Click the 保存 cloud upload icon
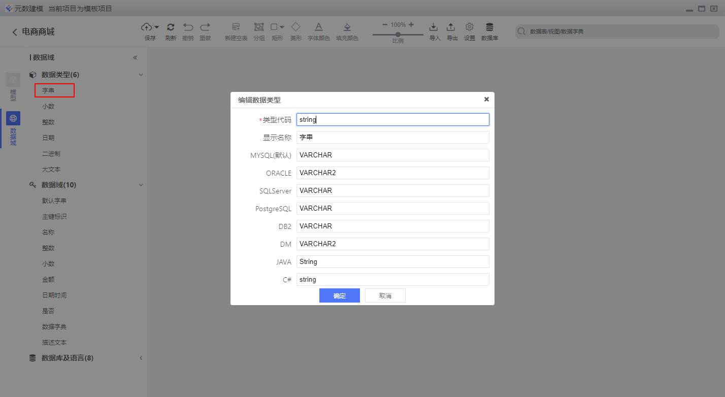 pyautogui.click(x=147, y=27)
